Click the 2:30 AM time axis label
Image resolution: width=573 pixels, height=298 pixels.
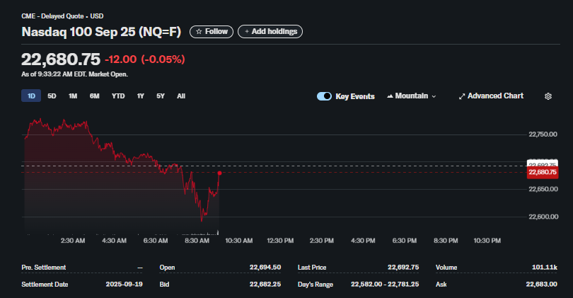point(73,241)
